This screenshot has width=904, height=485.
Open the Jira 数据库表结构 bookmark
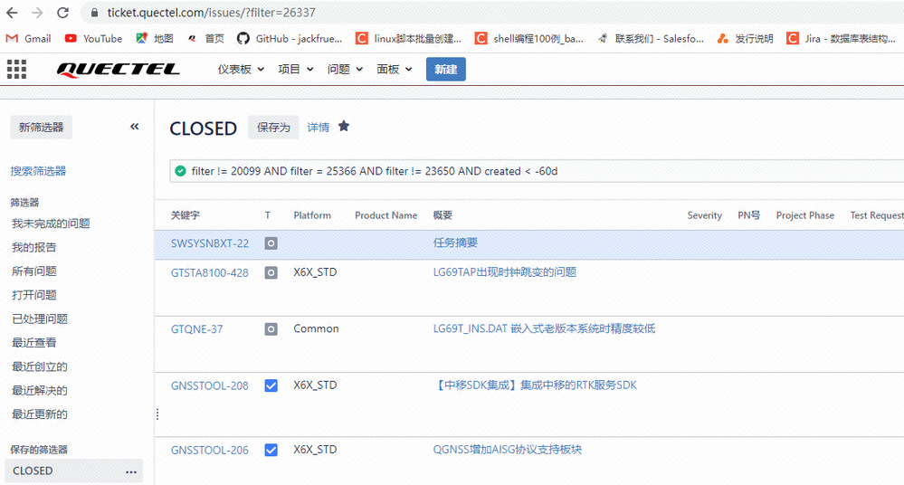pyautogui.click(x=842, y=39)
